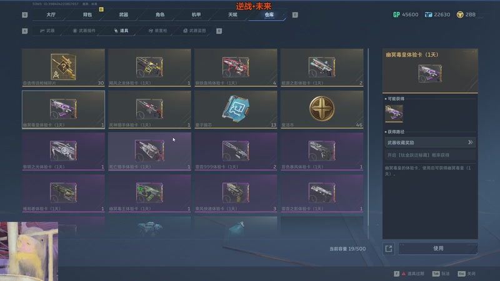
Task: Click the share icon beside 使用 button
Action: coord(388,249)
